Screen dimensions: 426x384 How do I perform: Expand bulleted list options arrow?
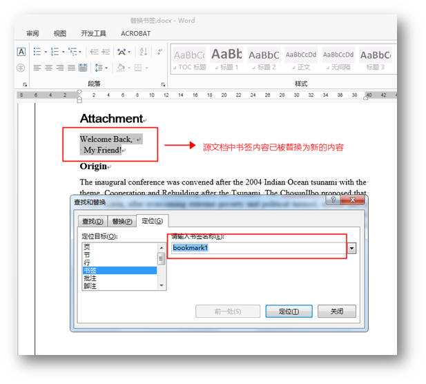[46, 52]
